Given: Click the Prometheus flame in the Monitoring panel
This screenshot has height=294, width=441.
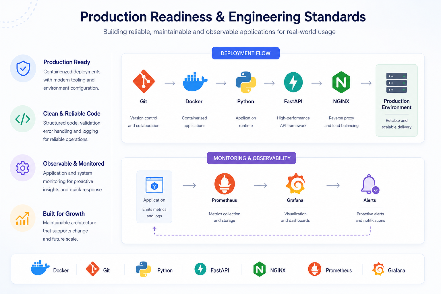Looking at the screenshot, I should click(225, 184).
